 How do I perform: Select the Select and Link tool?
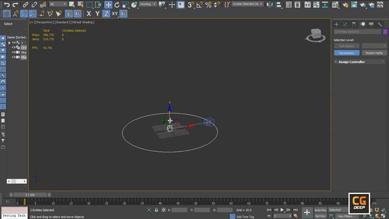pyautogui.click(x=26, y=4)
